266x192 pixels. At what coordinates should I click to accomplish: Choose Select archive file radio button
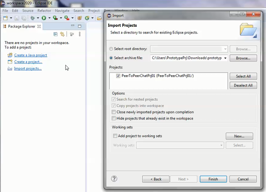click(111, 58)
